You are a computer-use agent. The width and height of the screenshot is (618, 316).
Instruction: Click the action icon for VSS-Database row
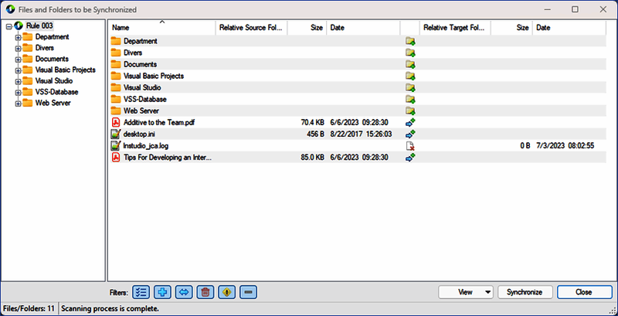(x=410, y=100)
